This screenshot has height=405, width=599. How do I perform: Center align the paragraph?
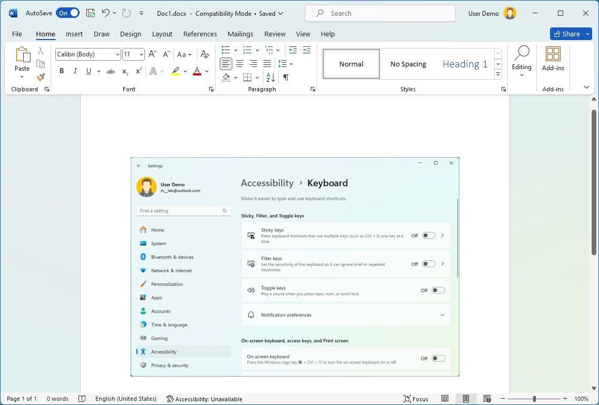click(x=240, y=64)
